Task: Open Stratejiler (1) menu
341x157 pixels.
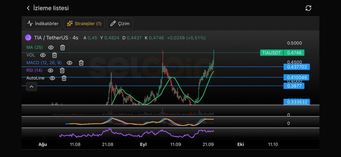Action: coord(84,24)
